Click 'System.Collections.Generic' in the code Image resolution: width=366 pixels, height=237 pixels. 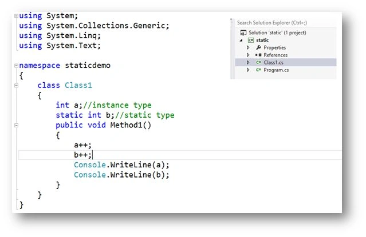(x=106, y=26)
